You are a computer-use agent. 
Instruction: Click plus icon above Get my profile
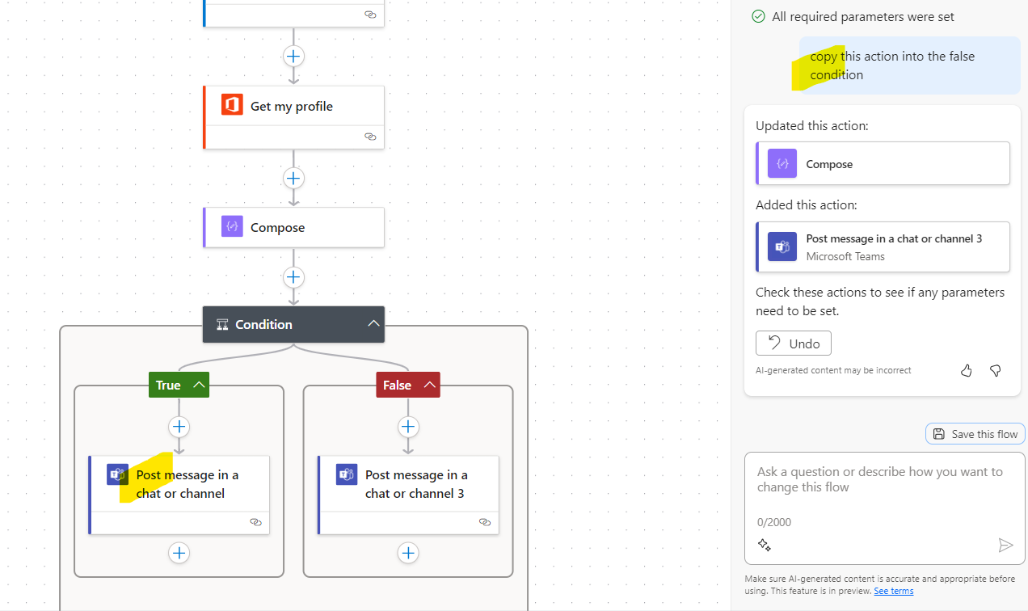pyautogui.click(x=293, y=57)
